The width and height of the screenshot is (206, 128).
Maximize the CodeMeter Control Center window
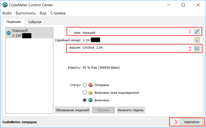[183, 5]
